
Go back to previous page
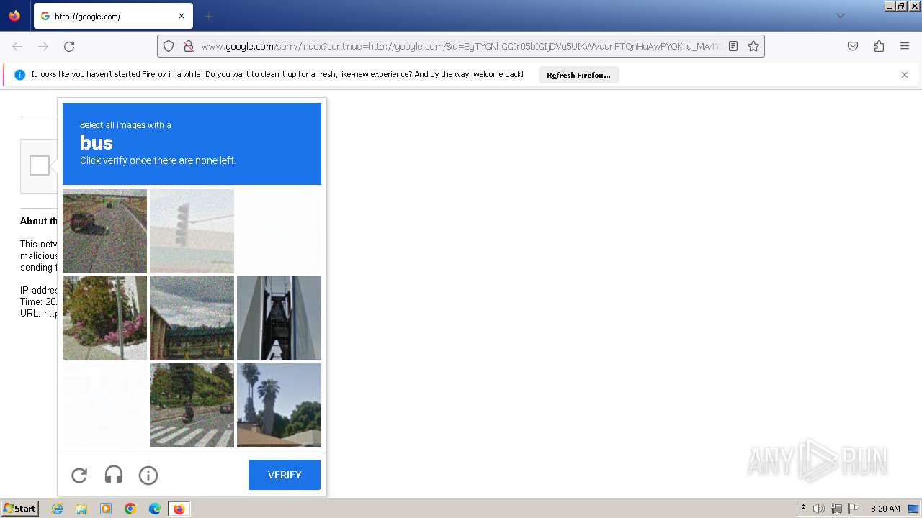click(x=17, y=46)
